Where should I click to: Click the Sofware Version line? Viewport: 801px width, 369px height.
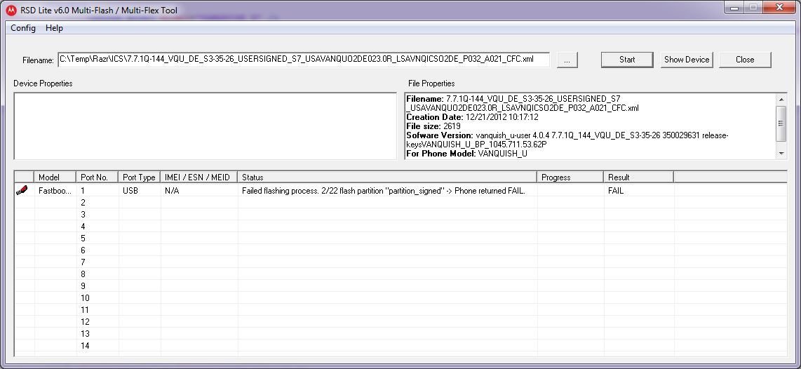[x=567, y=140]
